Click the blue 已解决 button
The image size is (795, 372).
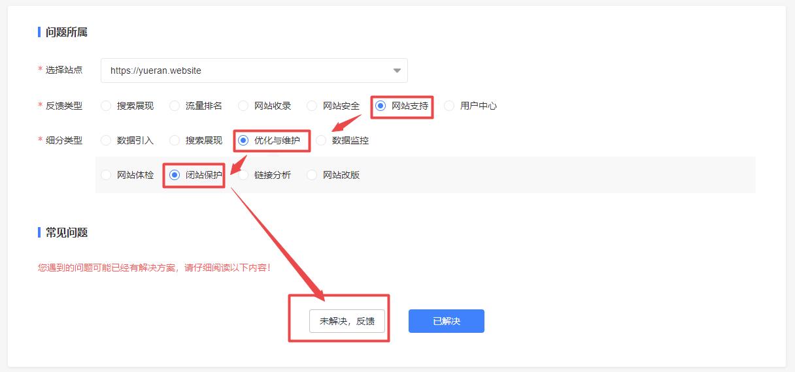[447, 321]
